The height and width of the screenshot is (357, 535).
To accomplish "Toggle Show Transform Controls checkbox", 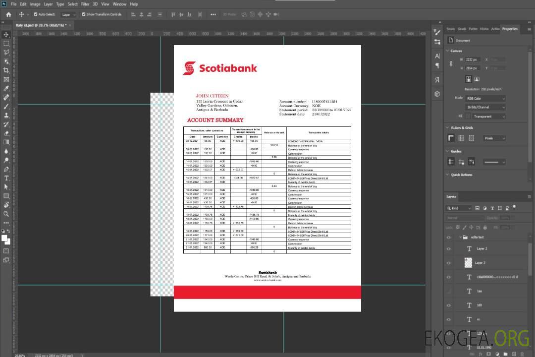I will (84, 14).
